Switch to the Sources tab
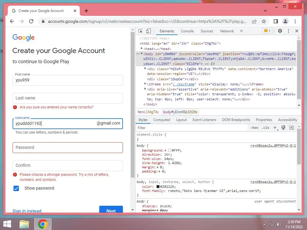Image resolution: width=307 pixels, height=230 pixels. coord(207,31)
